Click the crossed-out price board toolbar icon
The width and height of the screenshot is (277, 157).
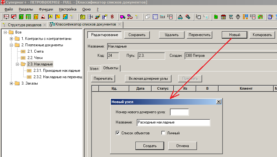(x=14, y=17)
